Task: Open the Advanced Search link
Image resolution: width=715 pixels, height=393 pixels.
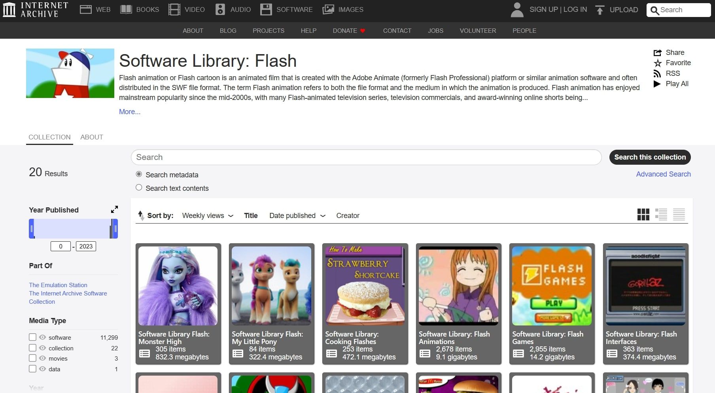Action: click(663, 174)
